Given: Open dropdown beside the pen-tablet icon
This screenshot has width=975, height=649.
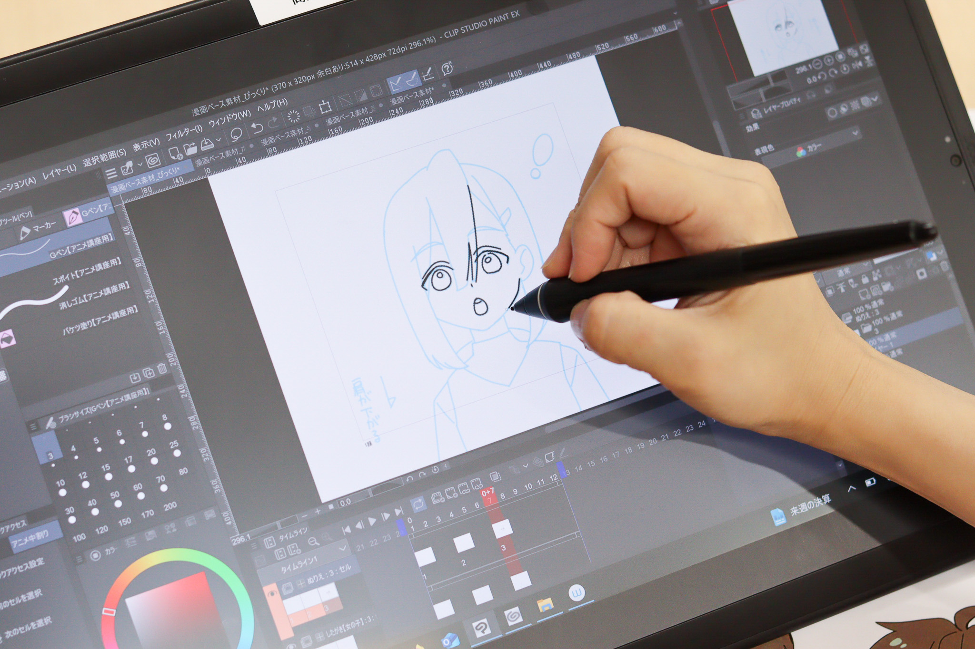Looking at the screenshot, I should click(x=140, y=164).
